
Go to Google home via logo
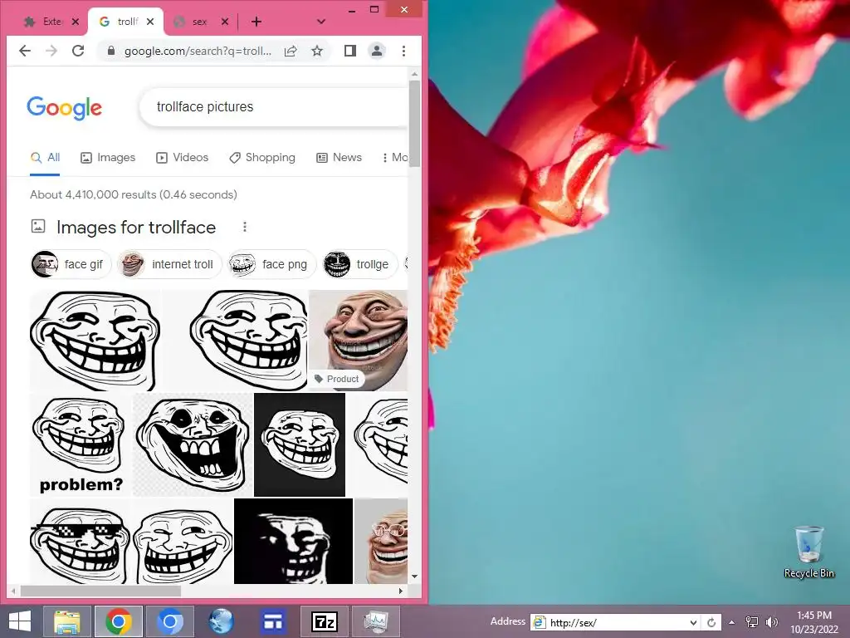tap(65, 108)
